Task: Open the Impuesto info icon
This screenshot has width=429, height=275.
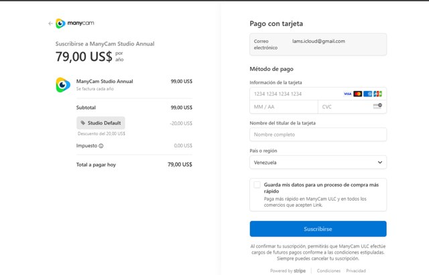Action: coord(101,146)
